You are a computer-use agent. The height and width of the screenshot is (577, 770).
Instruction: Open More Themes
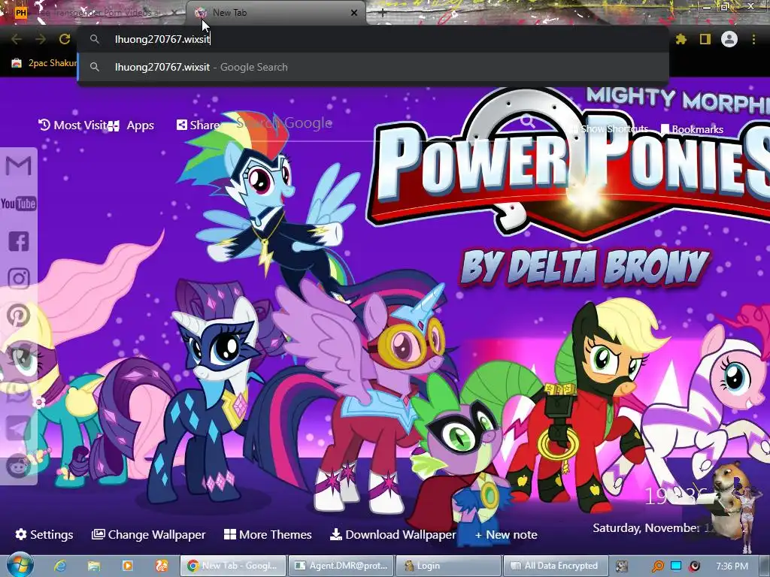(x=268, y=534)
